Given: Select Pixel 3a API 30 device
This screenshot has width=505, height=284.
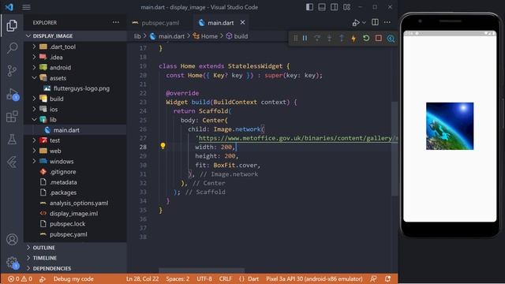Looking at the screenshot, I should [x=314, y=278].
